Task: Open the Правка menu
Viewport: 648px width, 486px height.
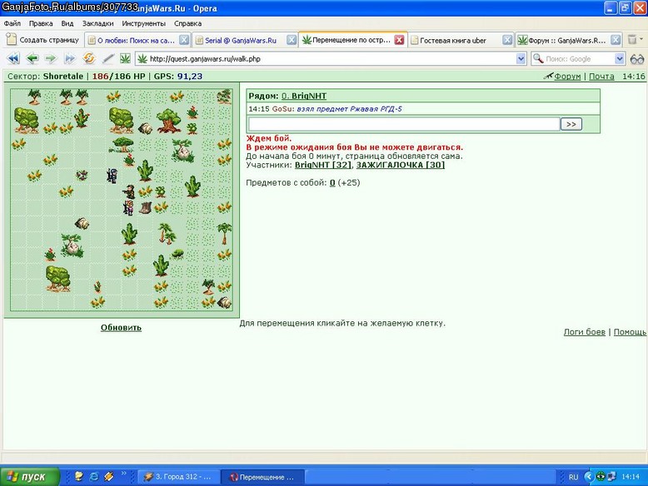Action: tap(41, 23)
